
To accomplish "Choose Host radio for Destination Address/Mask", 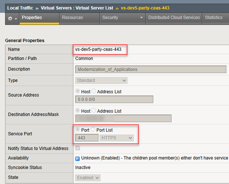I will [x=77, y=111].
